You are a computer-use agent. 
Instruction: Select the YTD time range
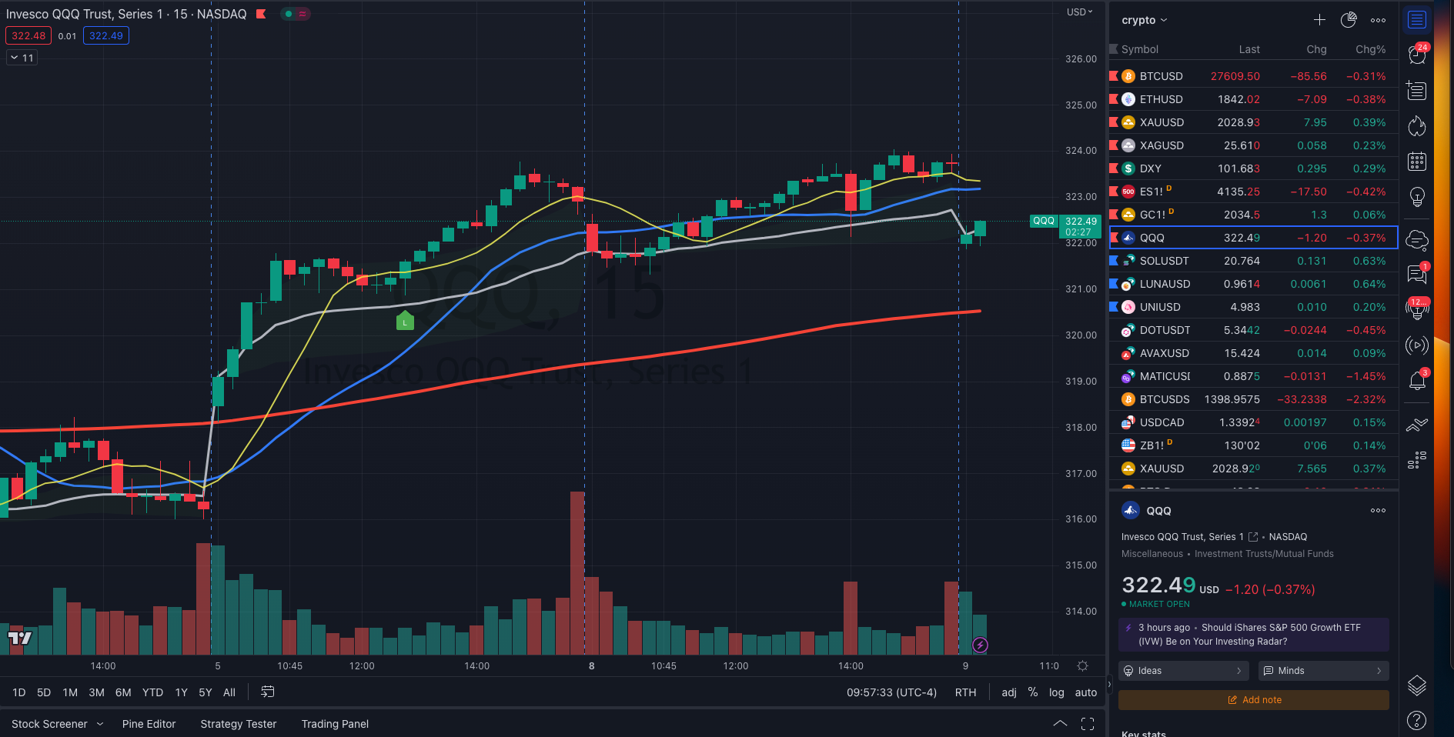[152, 692]
